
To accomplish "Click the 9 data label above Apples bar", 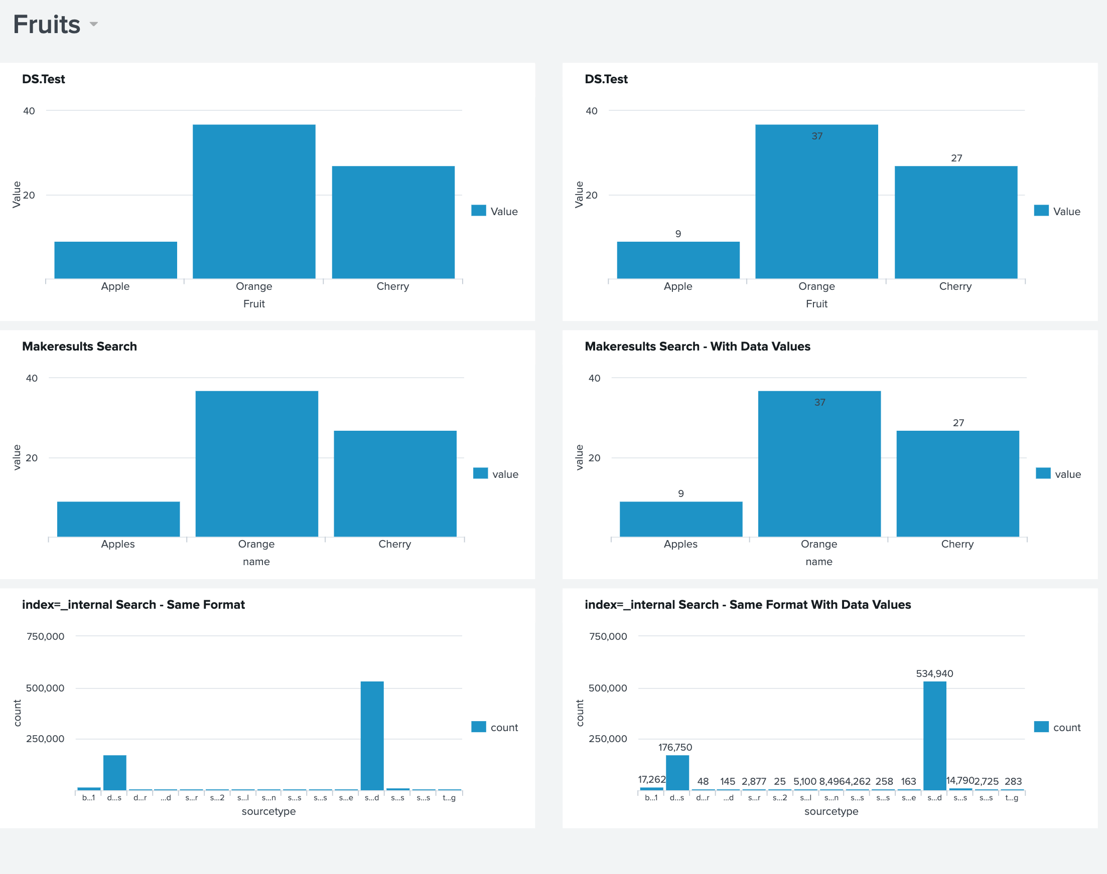I will tap(680, 494).
